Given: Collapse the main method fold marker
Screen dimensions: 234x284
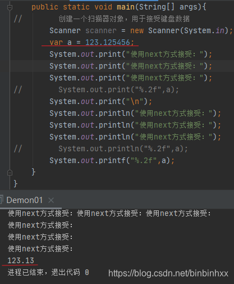Looking at the screenshot, I should tap(10, 7).
